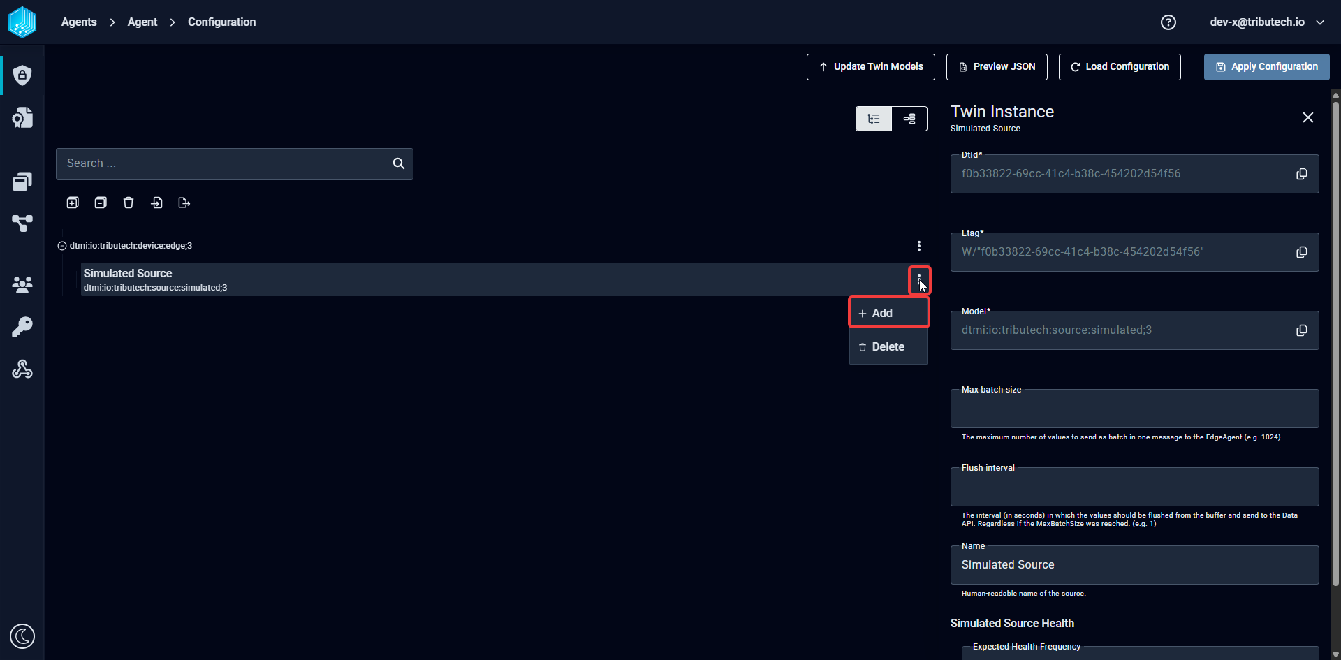Switch to the tree list view

(874, 119)
